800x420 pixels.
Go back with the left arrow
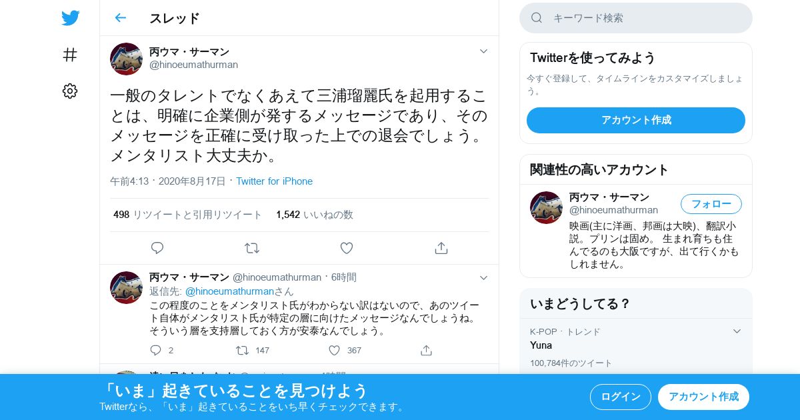[120, 18]
